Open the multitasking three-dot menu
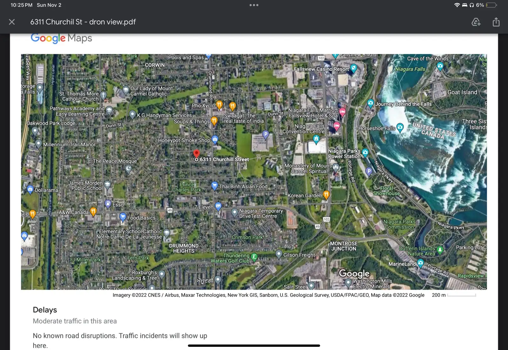Viewport: 508px width, 350px height. coord(254,5)
